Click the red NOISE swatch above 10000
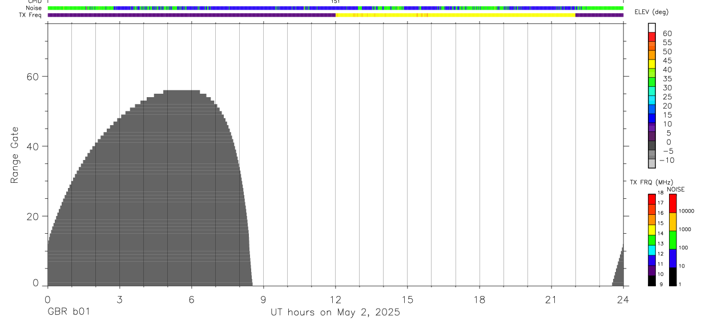 click(672, 203)
